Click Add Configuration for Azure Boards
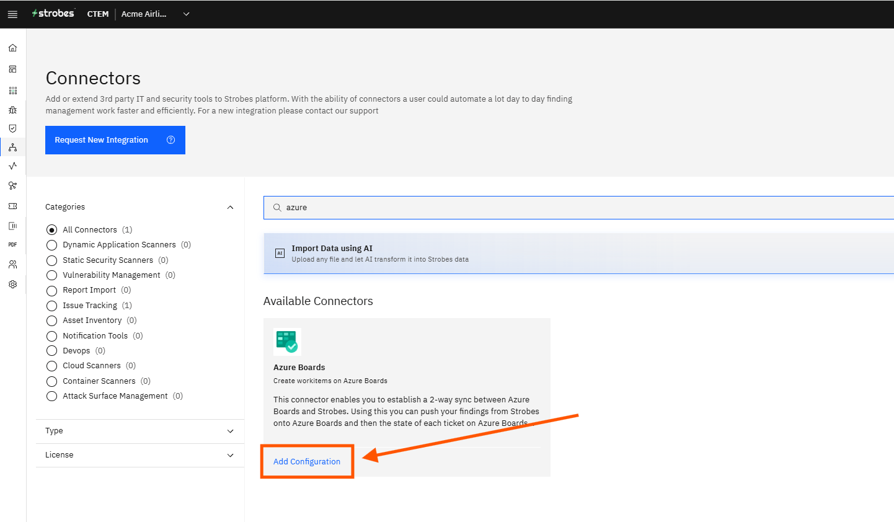894x522 pixels. coord(307,461)
